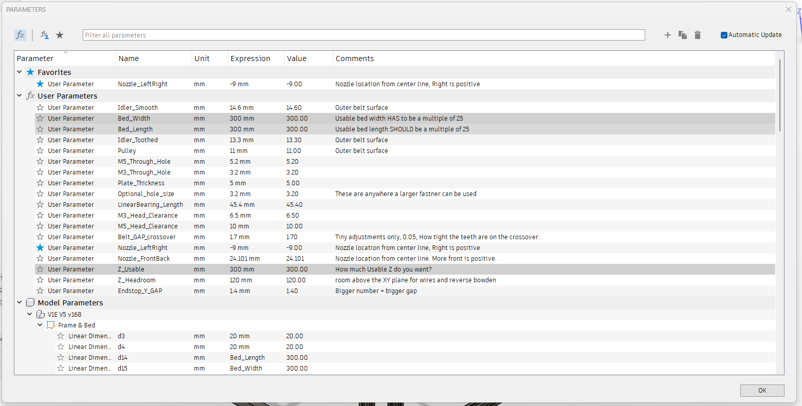Disable the Automatic Update checkbox

coord(724,34)
